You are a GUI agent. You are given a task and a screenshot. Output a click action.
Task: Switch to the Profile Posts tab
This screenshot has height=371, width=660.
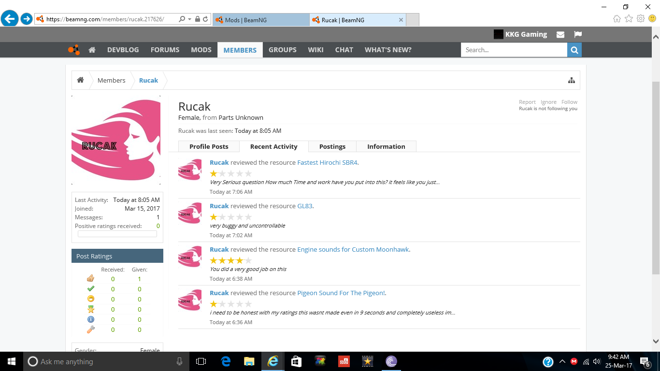pyautogui.click(x=209, y=146)
